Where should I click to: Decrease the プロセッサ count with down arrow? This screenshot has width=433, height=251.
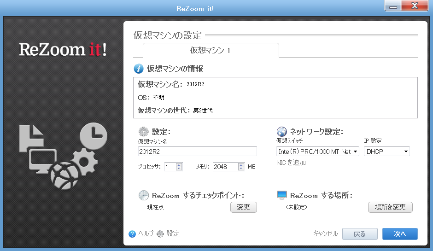click(x=179, y=169)
